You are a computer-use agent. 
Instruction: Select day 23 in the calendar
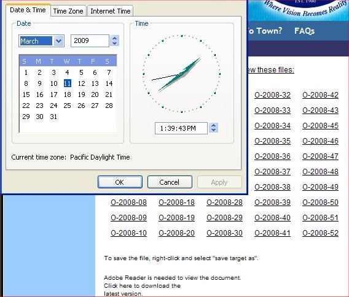pos(39,106)
